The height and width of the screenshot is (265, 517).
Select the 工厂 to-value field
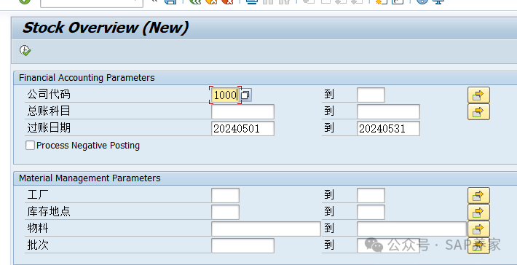pyautogui.click(x=371, y=195)
